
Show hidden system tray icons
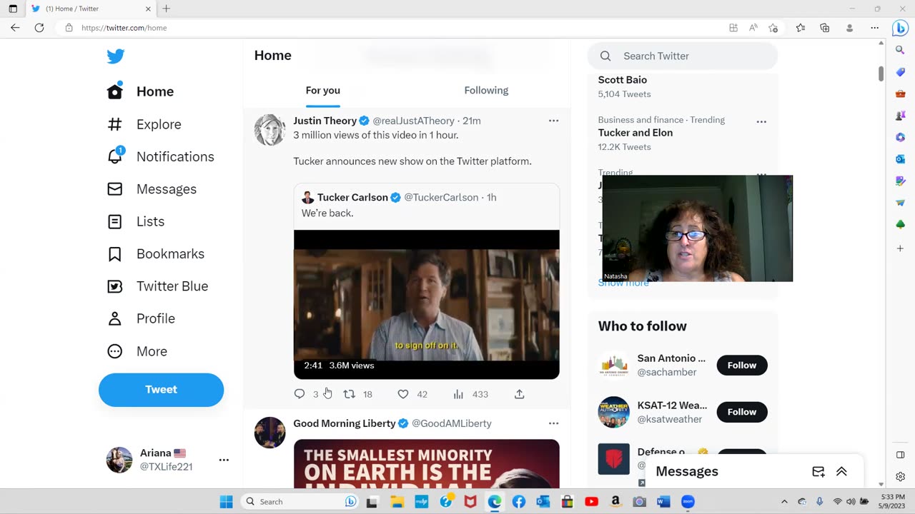click(x=784, y=502)
